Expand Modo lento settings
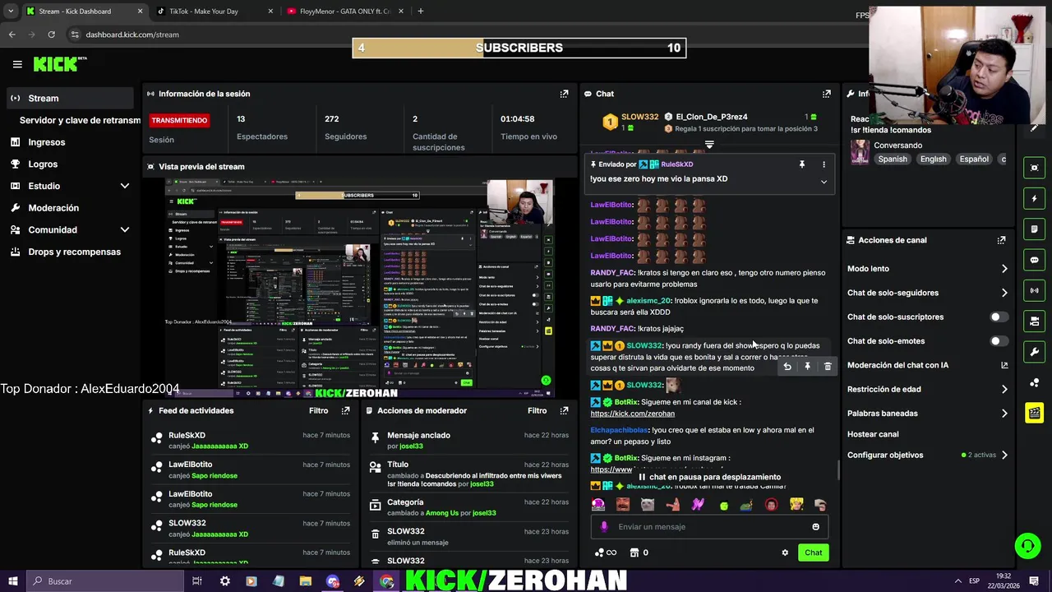Image resolution: width=1052 pixels, height=592 pixels. pyautogui.click(x=1004, y=269)
